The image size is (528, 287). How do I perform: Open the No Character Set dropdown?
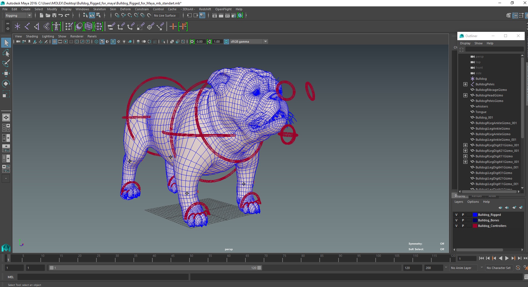pyautogui.click(x=499, y=268)
